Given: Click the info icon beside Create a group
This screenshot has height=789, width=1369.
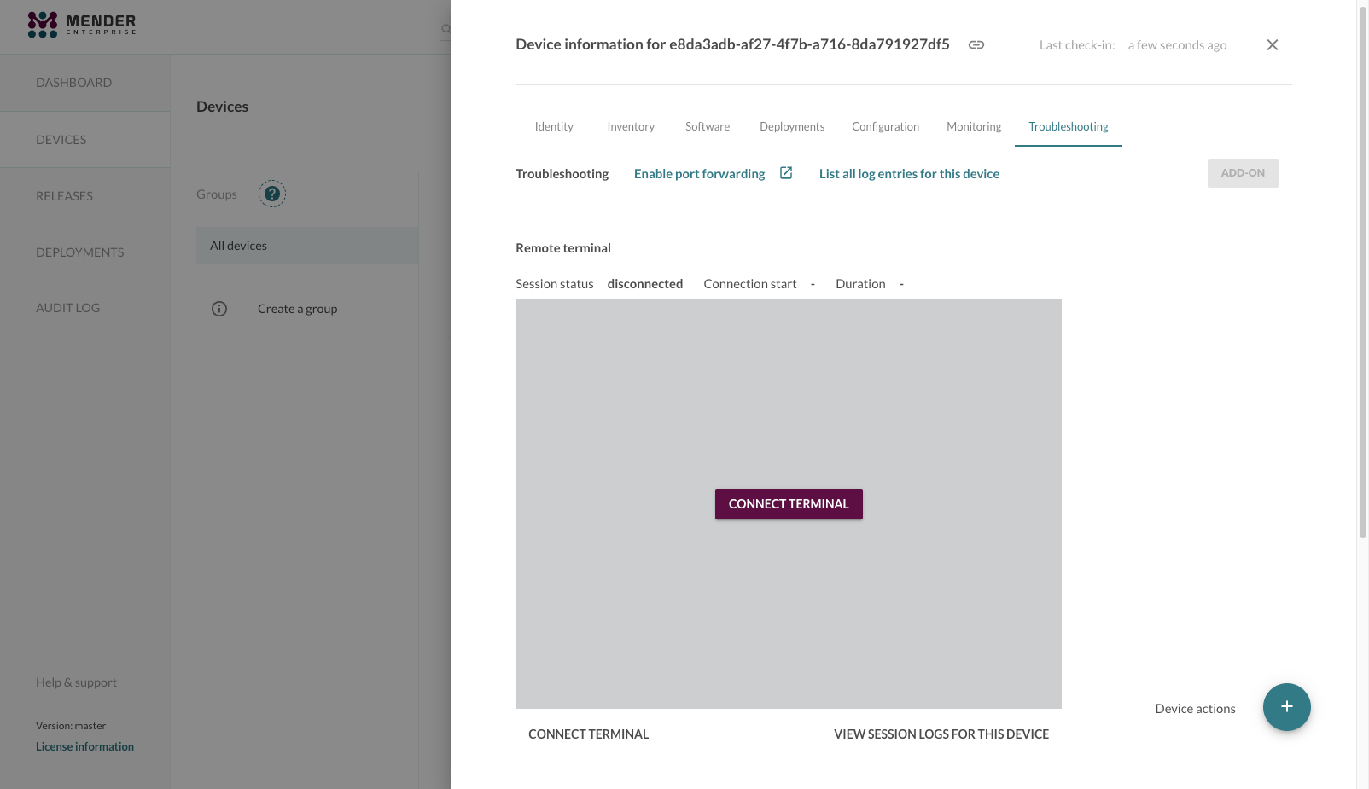Looking at the screenshot, I should point(219,309).
